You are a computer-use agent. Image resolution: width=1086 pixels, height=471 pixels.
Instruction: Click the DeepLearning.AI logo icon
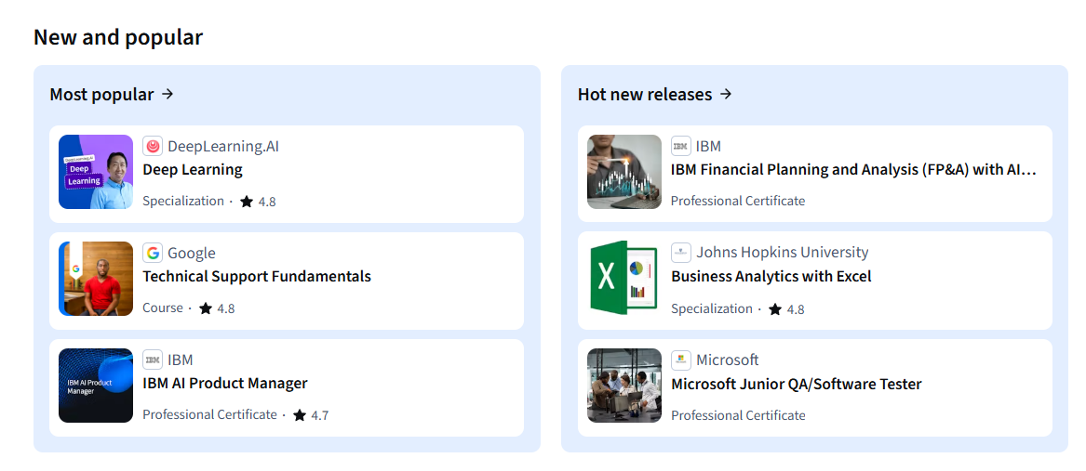[153, 146]
